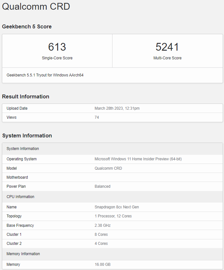
Task: Select the Geekbench 5.5.1 Tryout version text
Action: (x=45, y=75)
